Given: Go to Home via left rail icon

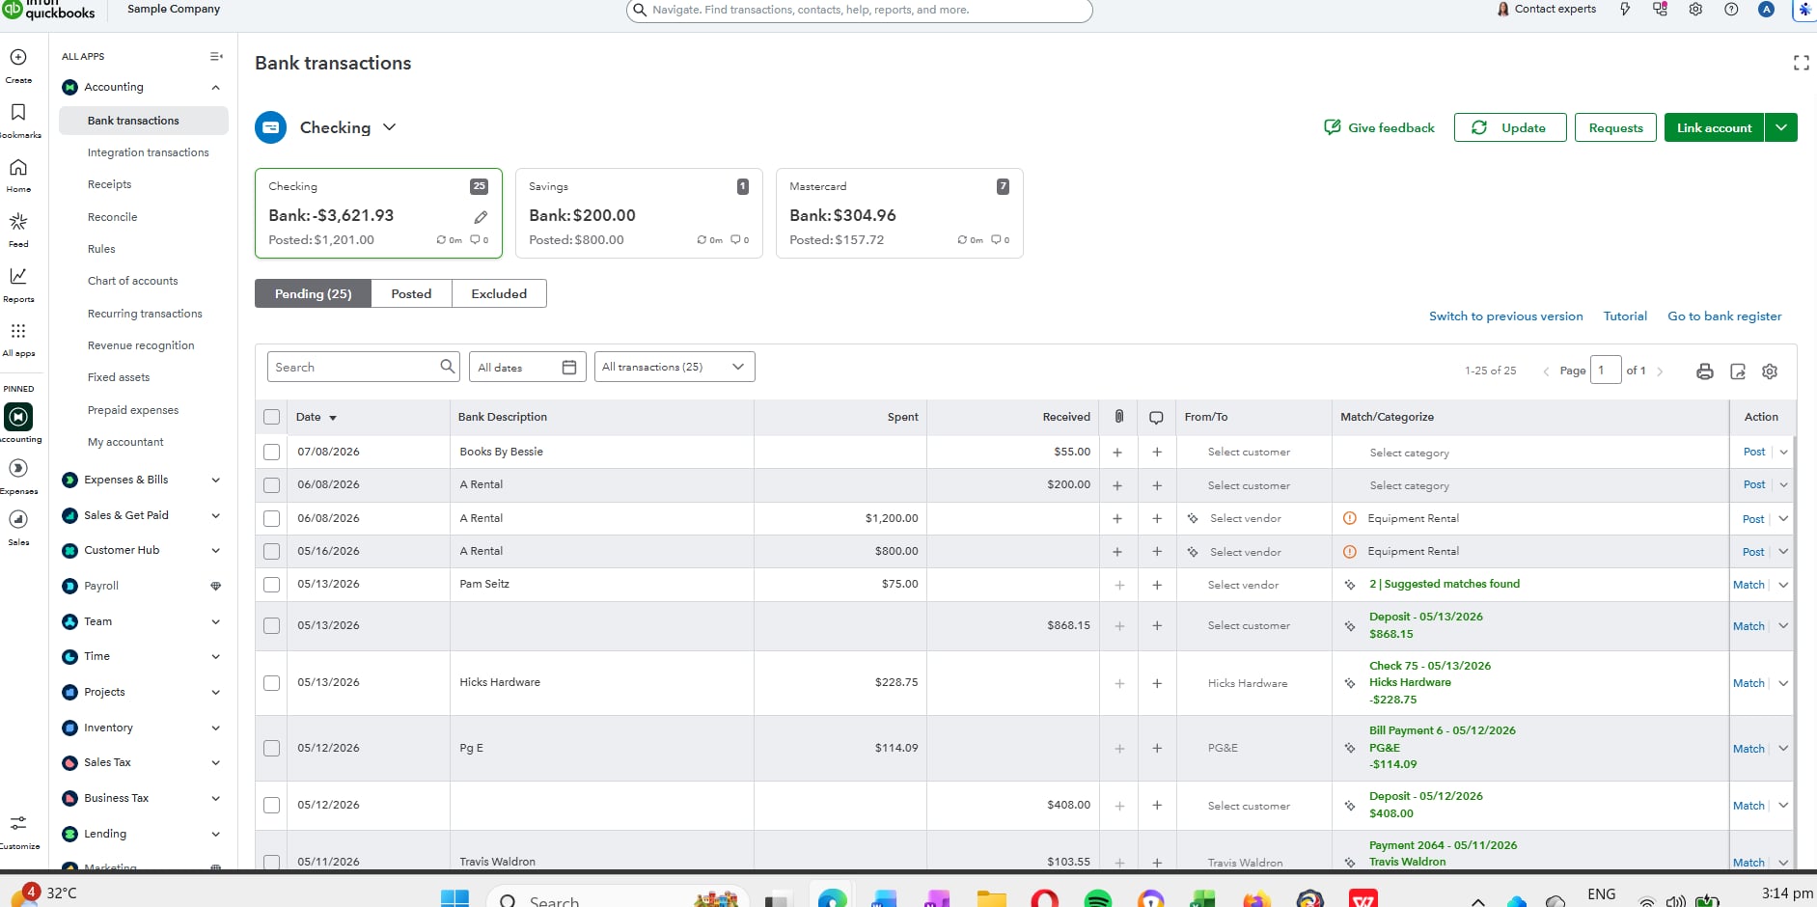Looking at the screenshot, I should (x=18, y=168).
